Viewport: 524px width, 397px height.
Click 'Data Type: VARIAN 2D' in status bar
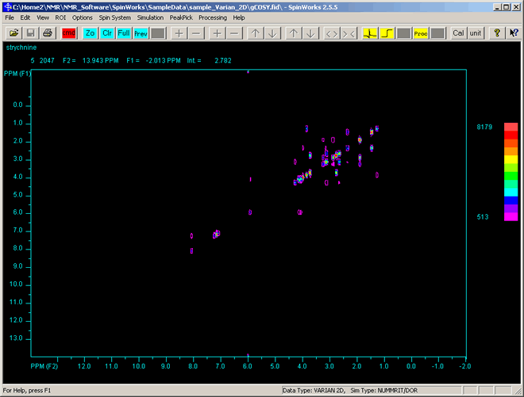point(314,391)
